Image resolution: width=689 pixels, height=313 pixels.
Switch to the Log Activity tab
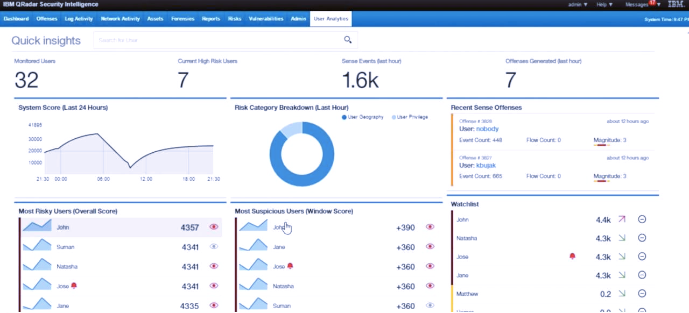(x=79, y=19)
